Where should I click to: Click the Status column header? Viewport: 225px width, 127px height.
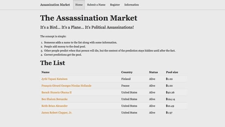[153, 72]
